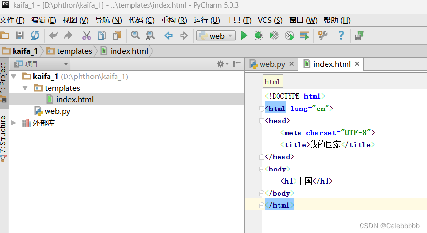This screenshot has height=233, width=427.
Task: Click the Copy icon in toolbar
Action: pyautogui.click(x=102, y=36)
